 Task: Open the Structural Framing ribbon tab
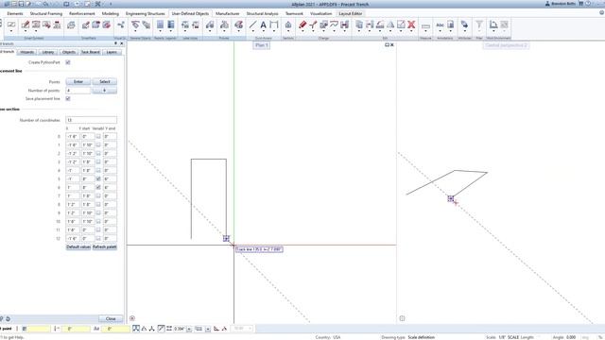(x=46, y=13)
